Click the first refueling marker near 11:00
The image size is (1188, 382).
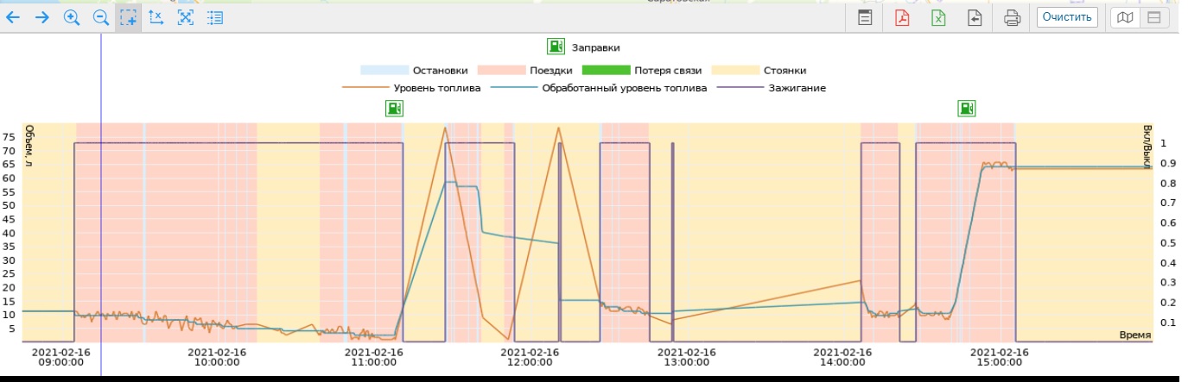point(394,108)
